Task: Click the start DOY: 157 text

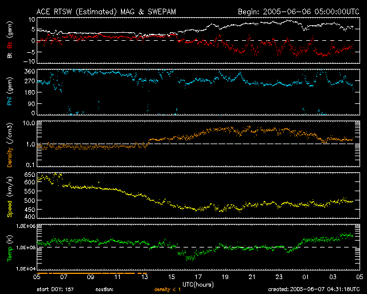Action: click(56, 289)
